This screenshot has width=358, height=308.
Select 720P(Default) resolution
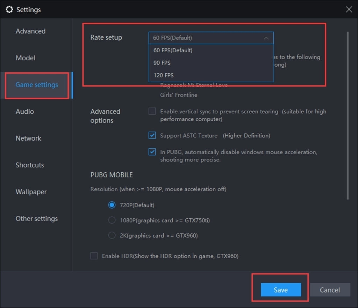[112, 205]
